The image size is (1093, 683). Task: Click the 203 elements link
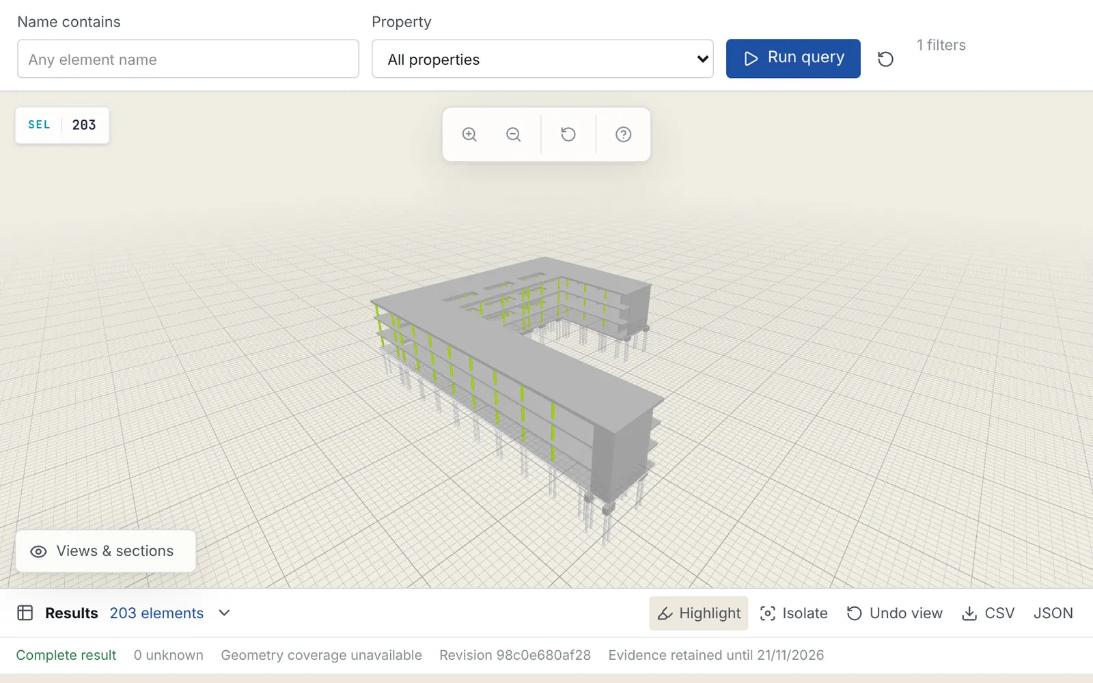tap(156, 613)
